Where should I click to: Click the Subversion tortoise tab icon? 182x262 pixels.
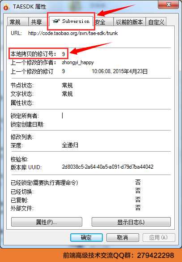click(56, 21)
